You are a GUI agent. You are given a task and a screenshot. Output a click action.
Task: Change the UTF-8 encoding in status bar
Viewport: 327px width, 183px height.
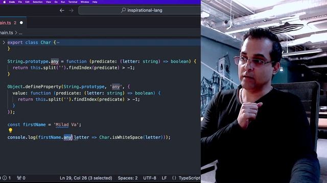click(x=150, y=178)
